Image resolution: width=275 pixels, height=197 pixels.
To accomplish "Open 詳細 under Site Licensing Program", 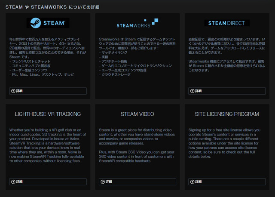I will [x=227, y=182].
